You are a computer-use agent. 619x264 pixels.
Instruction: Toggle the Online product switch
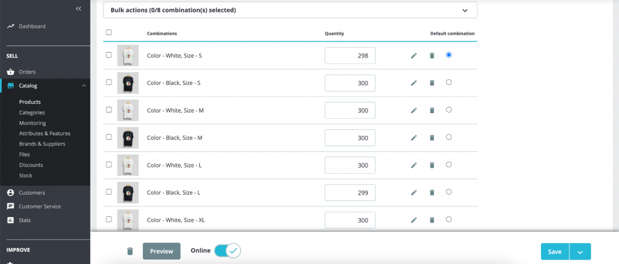coord(227,250)
